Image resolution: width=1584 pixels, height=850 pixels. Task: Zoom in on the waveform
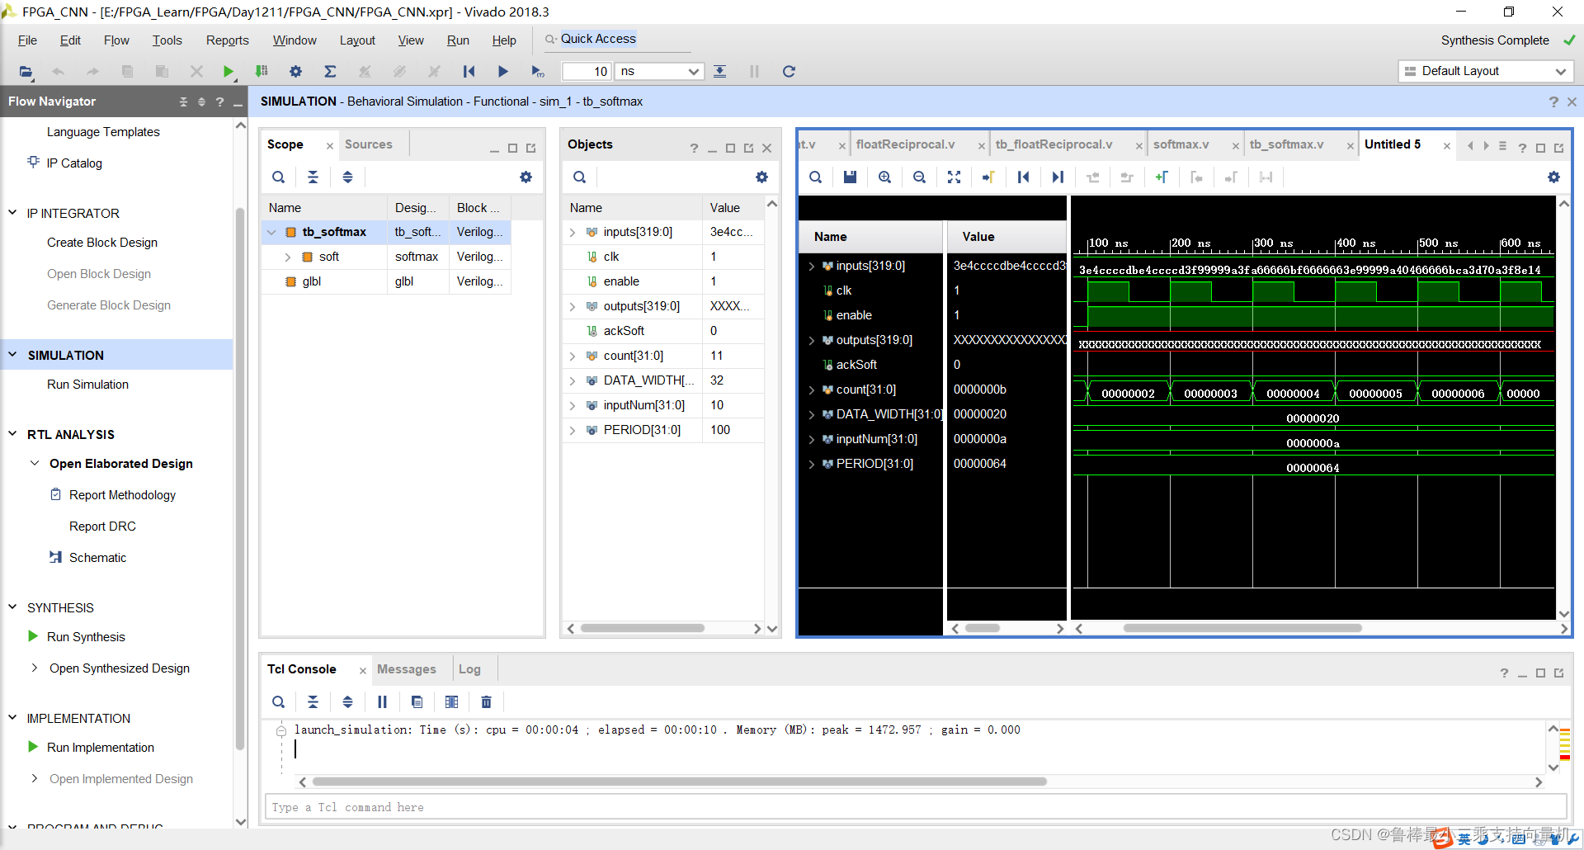[884, 177]
